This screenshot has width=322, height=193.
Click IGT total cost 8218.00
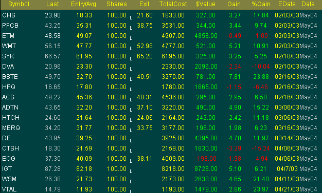(173, 168)
